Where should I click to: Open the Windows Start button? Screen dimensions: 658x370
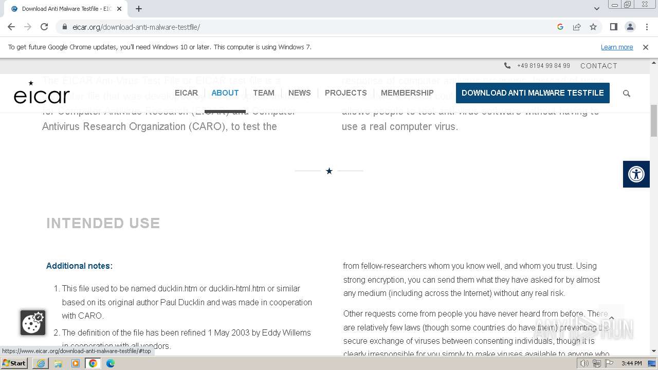point(14,363)
